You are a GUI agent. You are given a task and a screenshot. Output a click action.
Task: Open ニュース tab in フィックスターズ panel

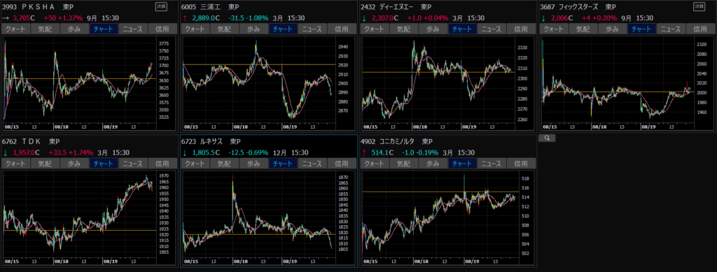pyautogui.click(x=671, y=29)
